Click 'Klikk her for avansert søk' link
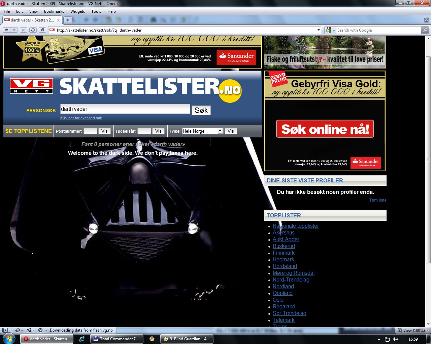The height and width of the screenshot is (344, 431). [x=81, y=118]
